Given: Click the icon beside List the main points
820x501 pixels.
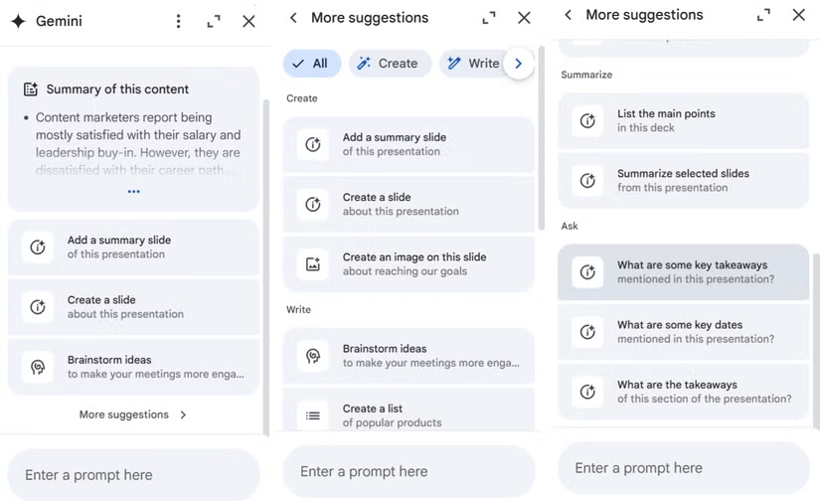Looking at the screenshot, I should 587,121.
